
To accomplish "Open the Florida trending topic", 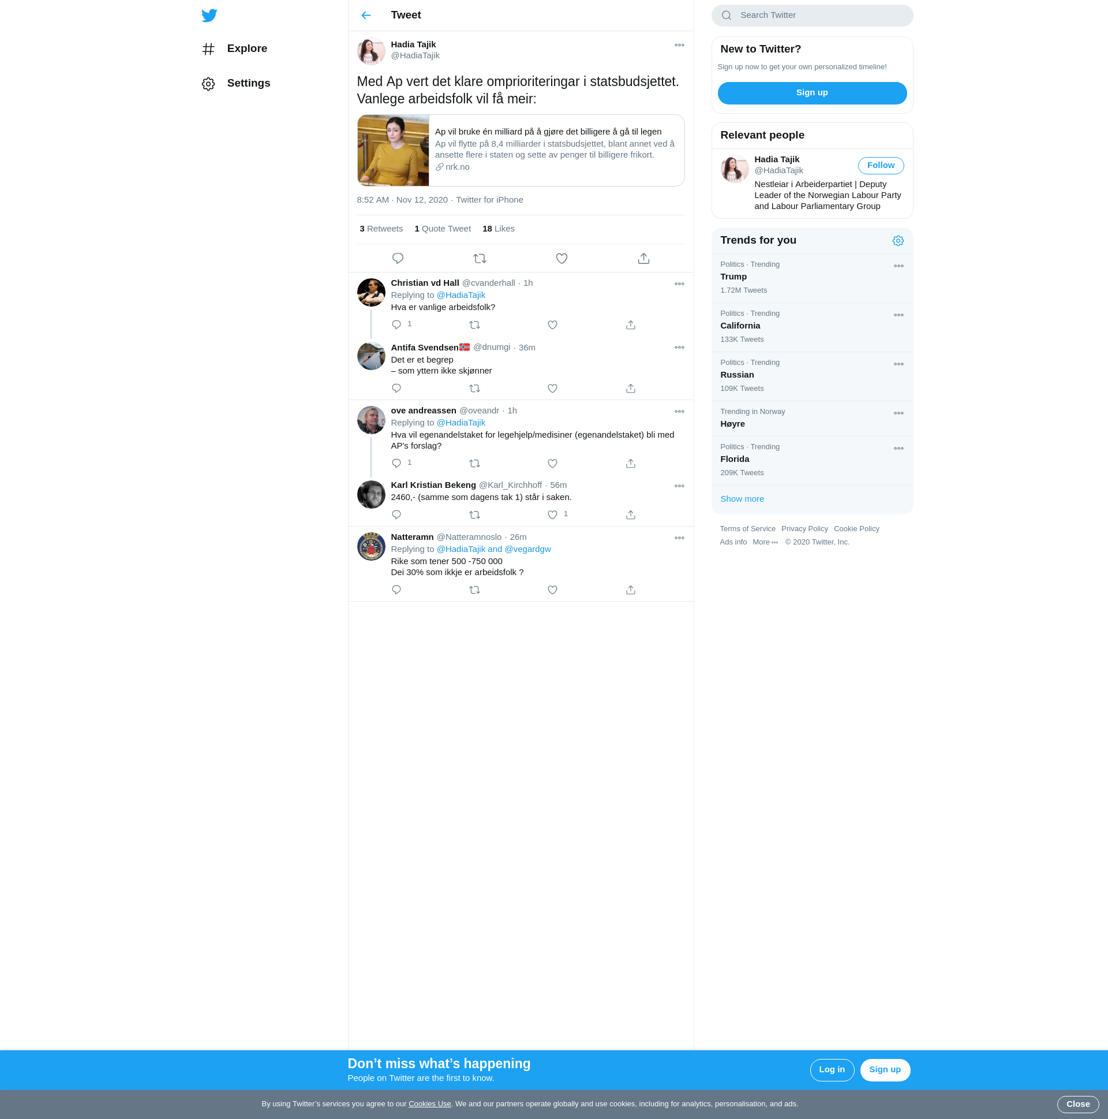I will coord(811,461).
